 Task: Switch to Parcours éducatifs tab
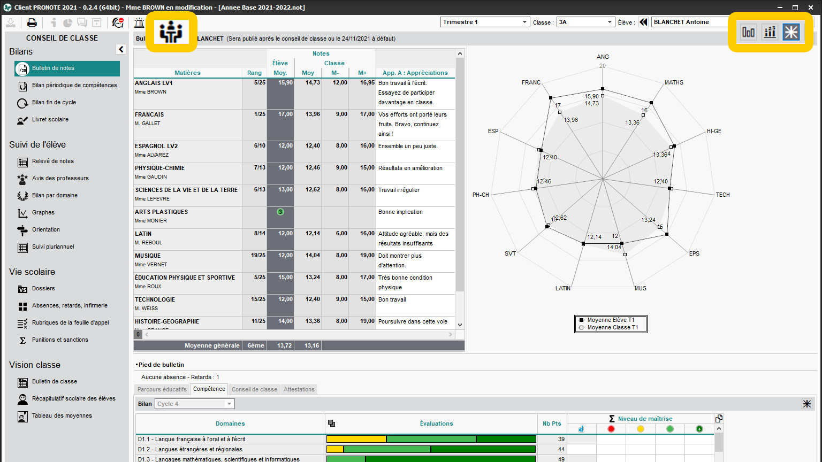(162, 389)
